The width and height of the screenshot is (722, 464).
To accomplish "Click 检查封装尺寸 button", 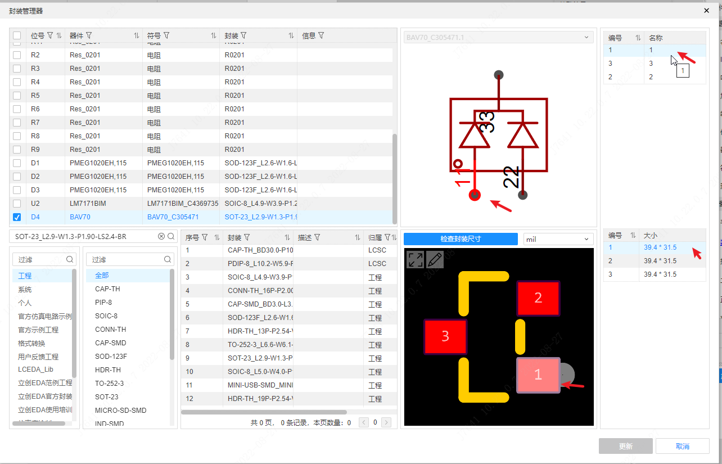I will 461,239.
